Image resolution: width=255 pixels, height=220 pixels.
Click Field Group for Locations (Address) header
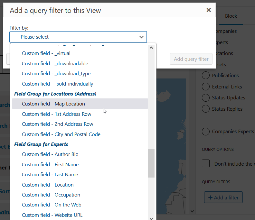point(55,94)
